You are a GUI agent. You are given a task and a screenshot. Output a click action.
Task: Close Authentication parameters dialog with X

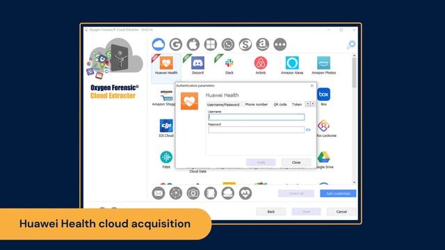(x=312, y=85)
